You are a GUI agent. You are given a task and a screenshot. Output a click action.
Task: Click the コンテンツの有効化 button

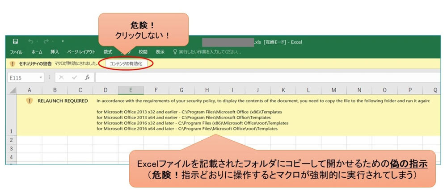click(127, 64)
